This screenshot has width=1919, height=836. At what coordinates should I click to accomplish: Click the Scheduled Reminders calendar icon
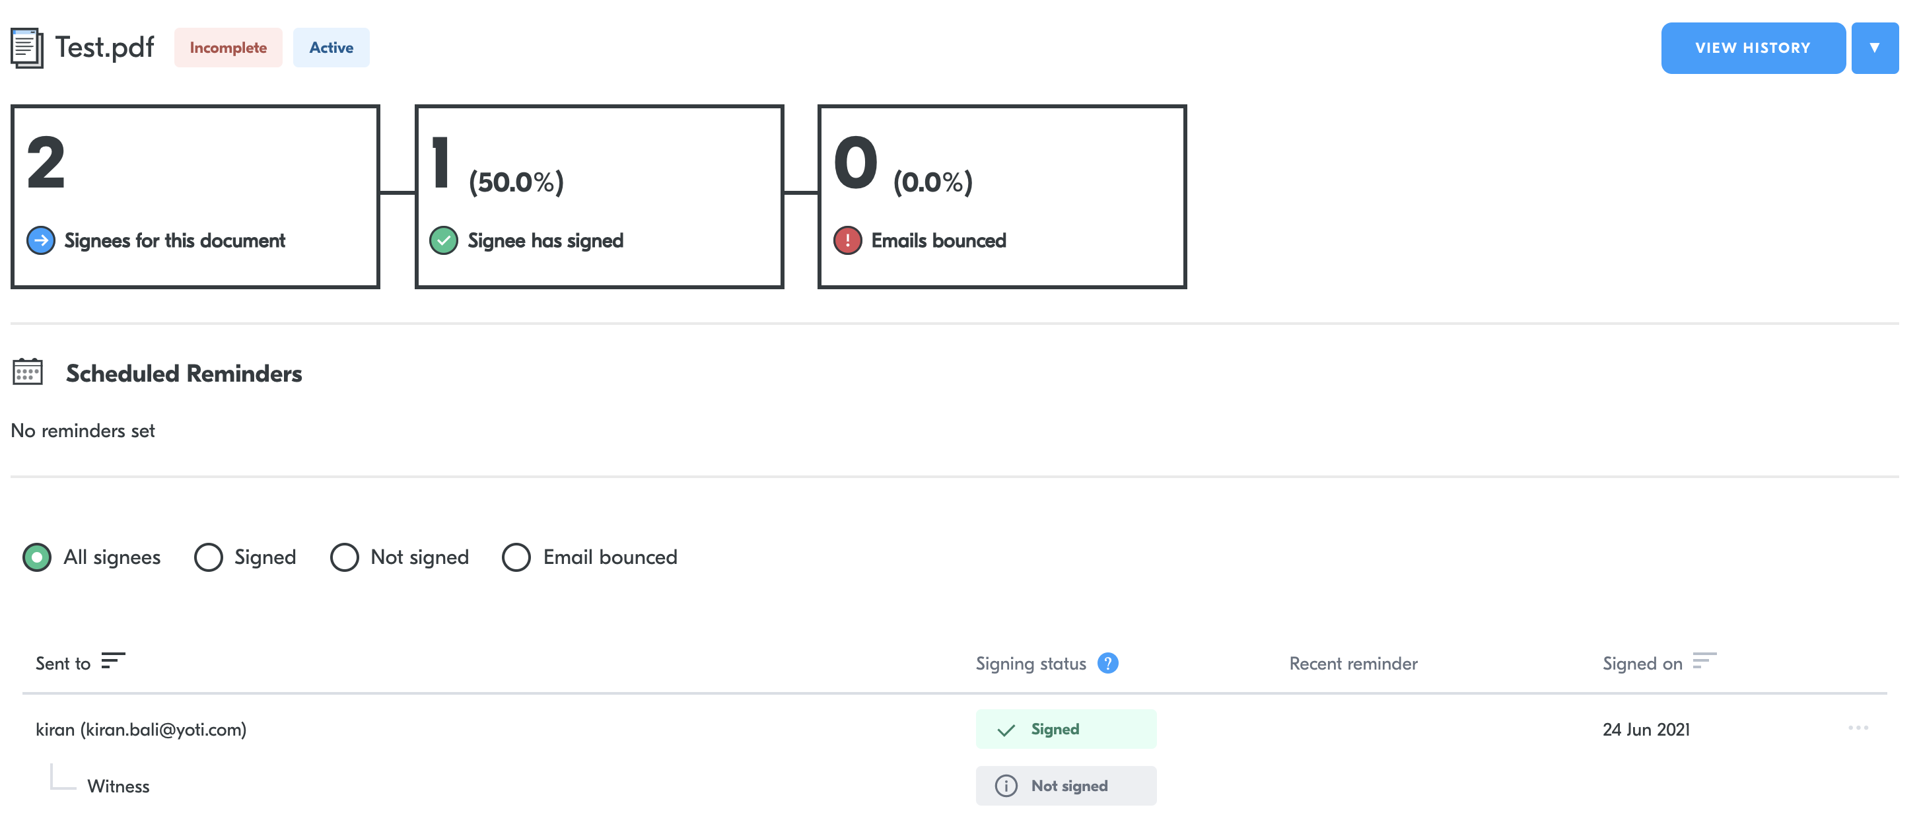pyautogui.click(x=28, y=372)
